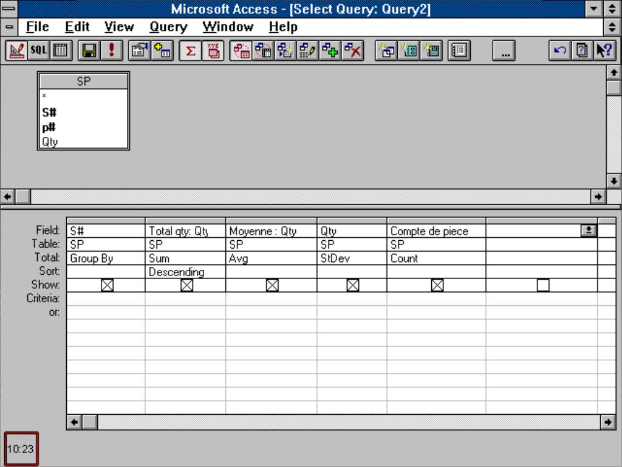Uncheck Show box for Total qty column
622x467 pixels.
point(187,285)
